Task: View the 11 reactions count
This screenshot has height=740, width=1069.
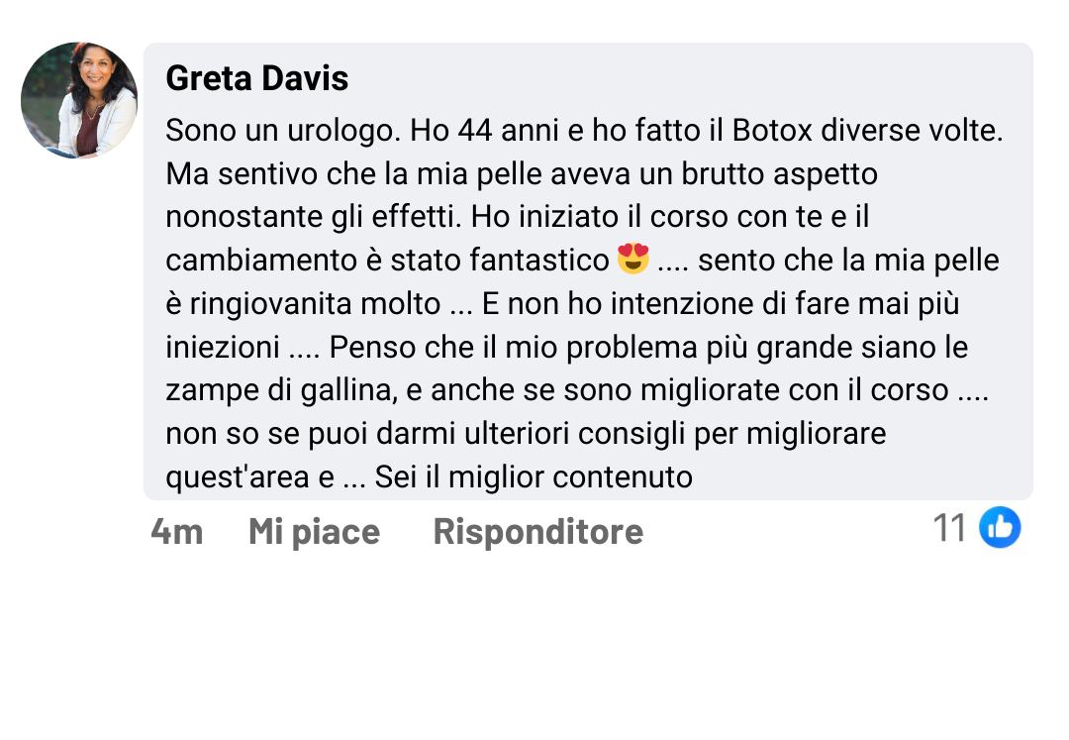Action: tap(950, 528)
